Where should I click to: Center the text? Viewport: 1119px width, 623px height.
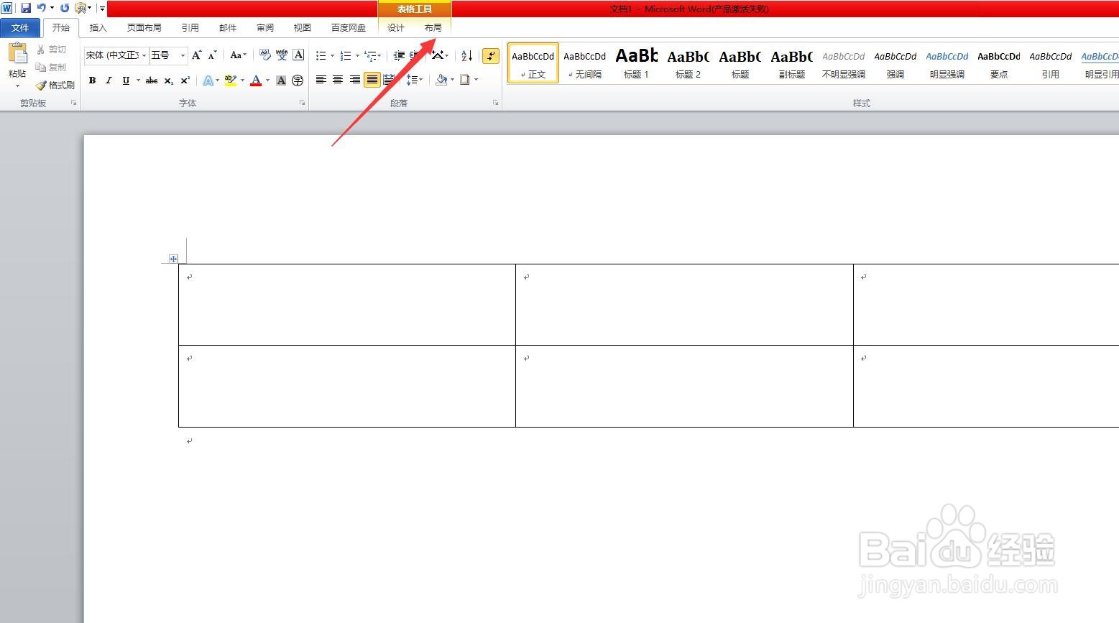click(x=338, y=80)
